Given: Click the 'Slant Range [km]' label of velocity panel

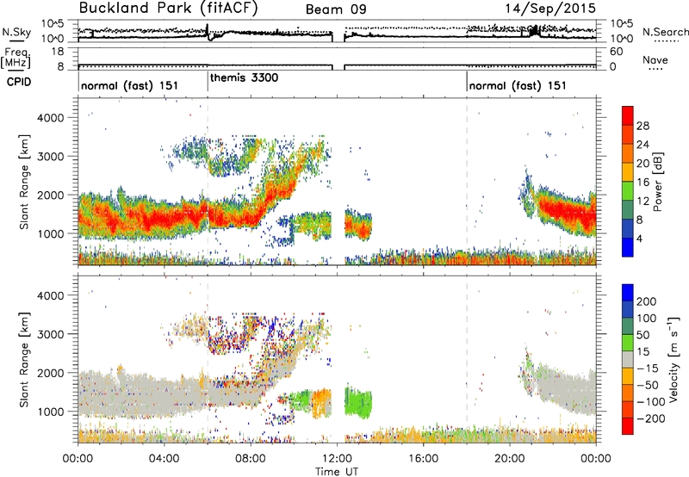Looking at the screenshot, I should (24, 359).
